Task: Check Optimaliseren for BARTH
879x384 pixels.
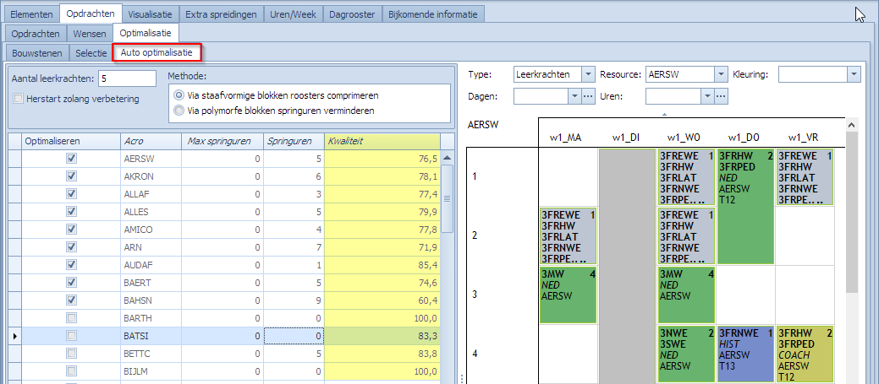Action: [x=71, y=318]
